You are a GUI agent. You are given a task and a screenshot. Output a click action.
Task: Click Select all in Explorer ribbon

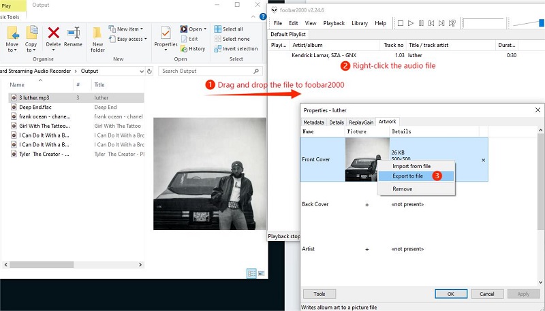(x=229, y=29)
